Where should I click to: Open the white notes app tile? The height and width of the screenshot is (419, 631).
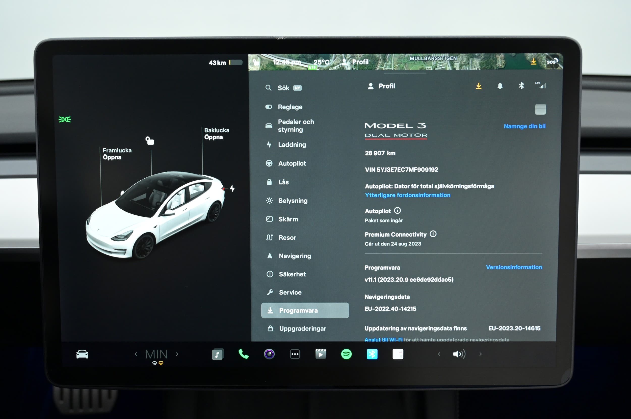pos(398,354)
